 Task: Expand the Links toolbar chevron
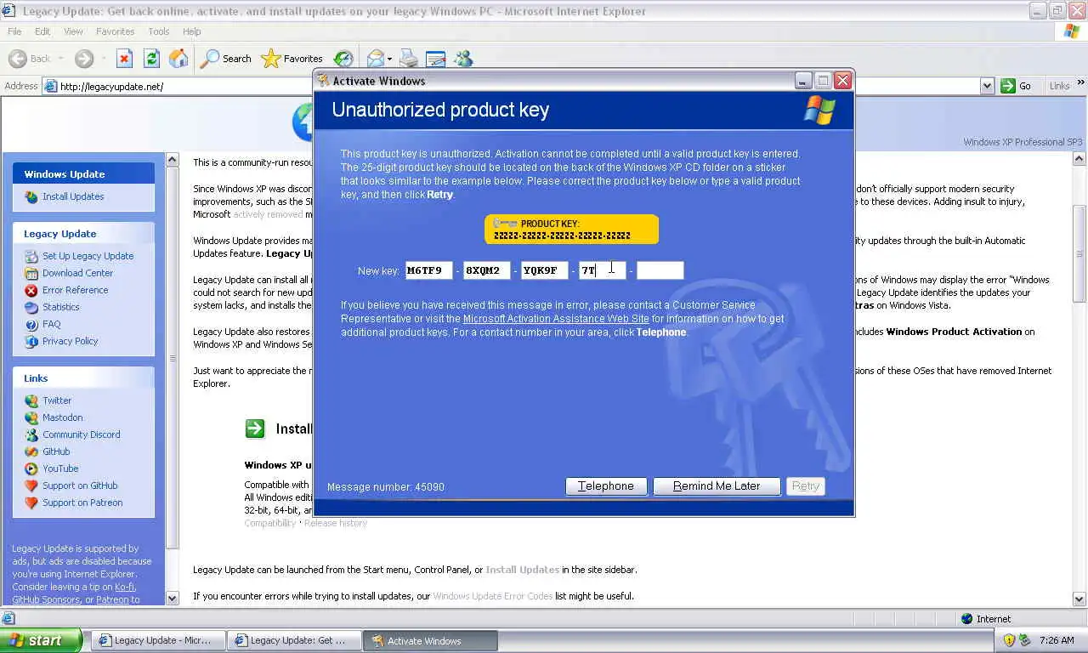coord(1080,83)
